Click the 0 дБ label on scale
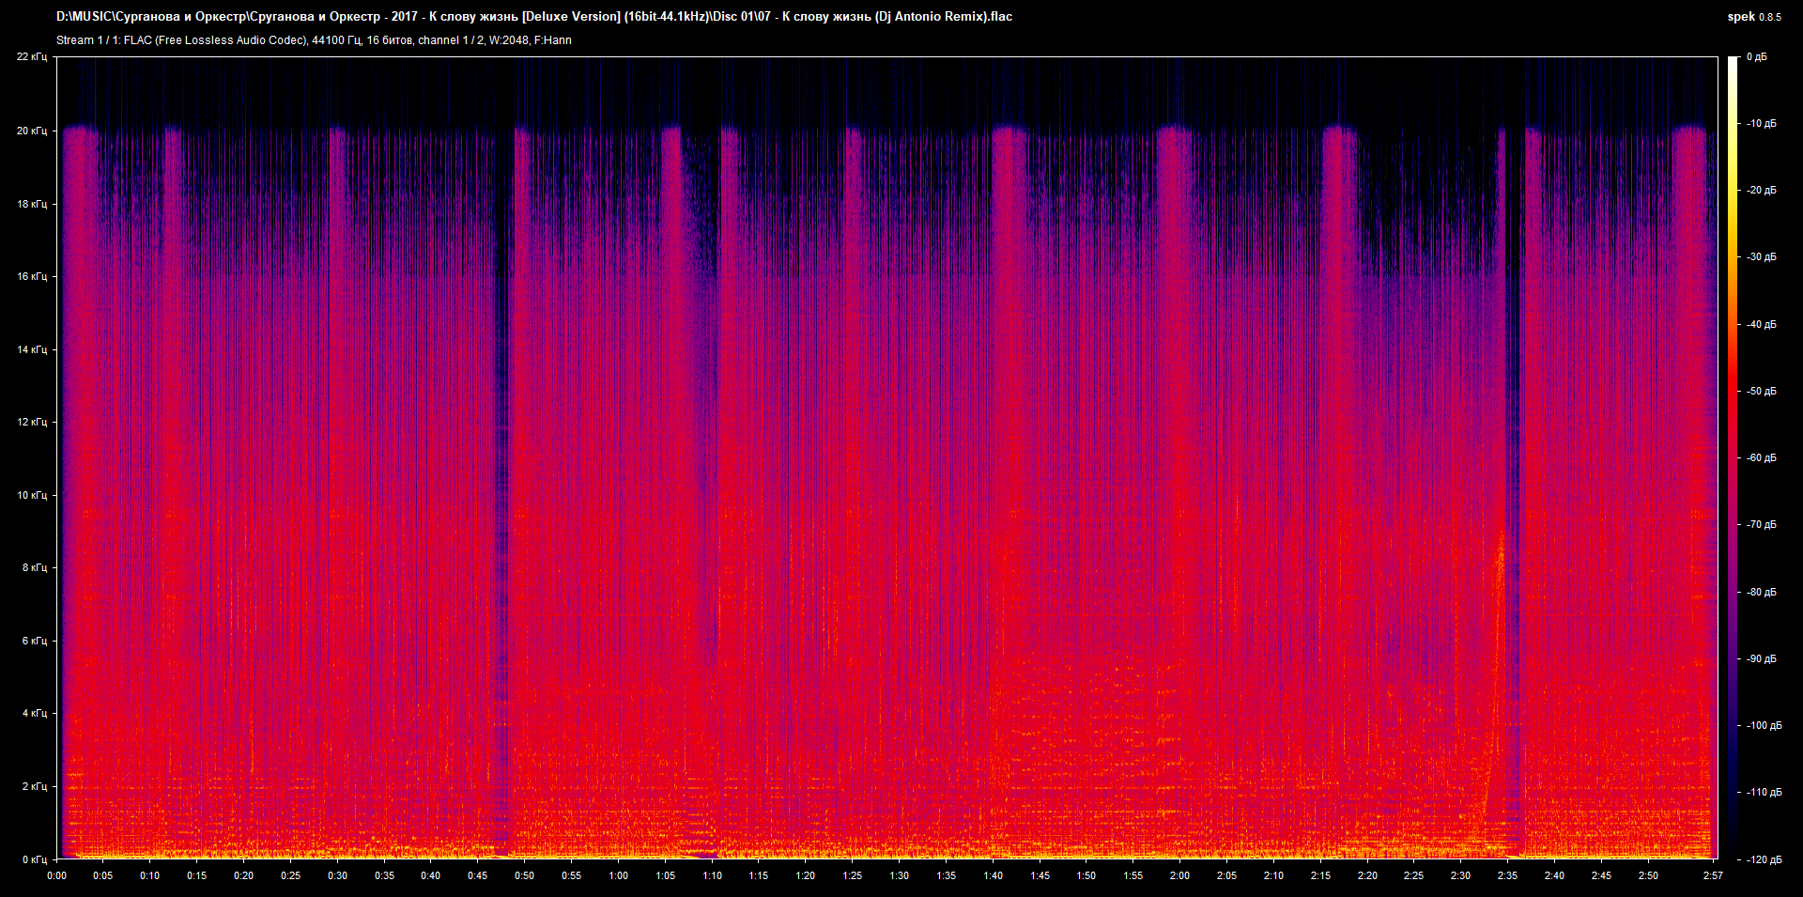1803x897 pixels. pos(1756,57)
